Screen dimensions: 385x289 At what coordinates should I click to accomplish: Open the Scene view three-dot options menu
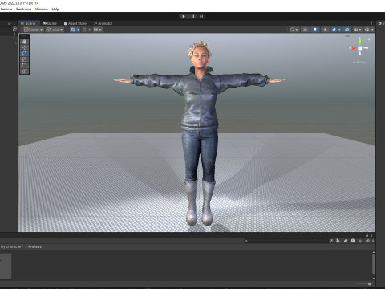click(371, 23)
